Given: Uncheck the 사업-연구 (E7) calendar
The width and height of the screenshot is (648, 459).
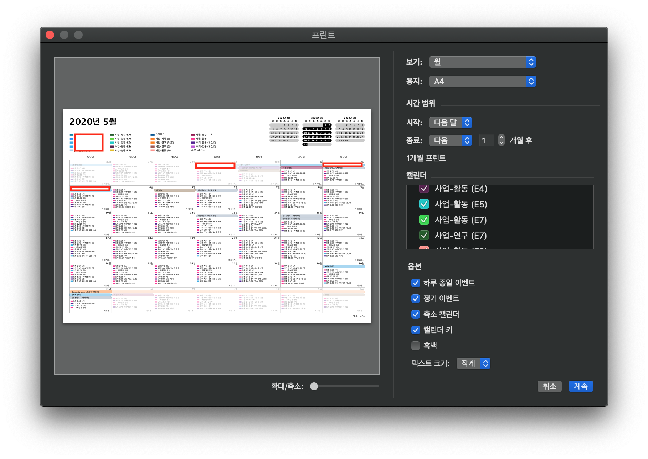Looking at the screenshot, I should coord(424,235).
